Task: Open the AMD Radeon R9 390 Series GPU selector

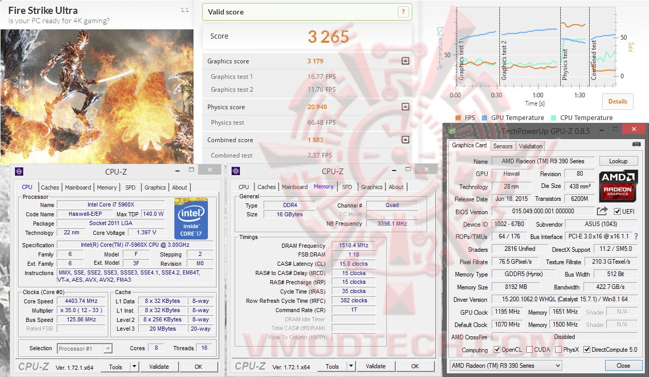Action: coord(506,366)
